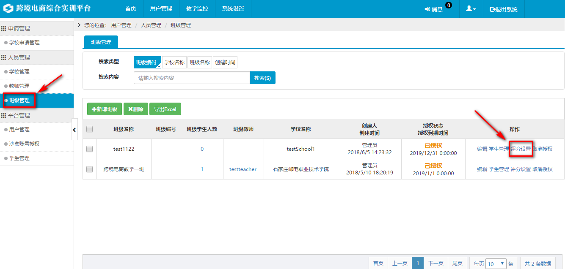565x269 pixels.
Task: Click the 申请管理 section grid icon
Action: pyautogui.click(x=3, y=28)
